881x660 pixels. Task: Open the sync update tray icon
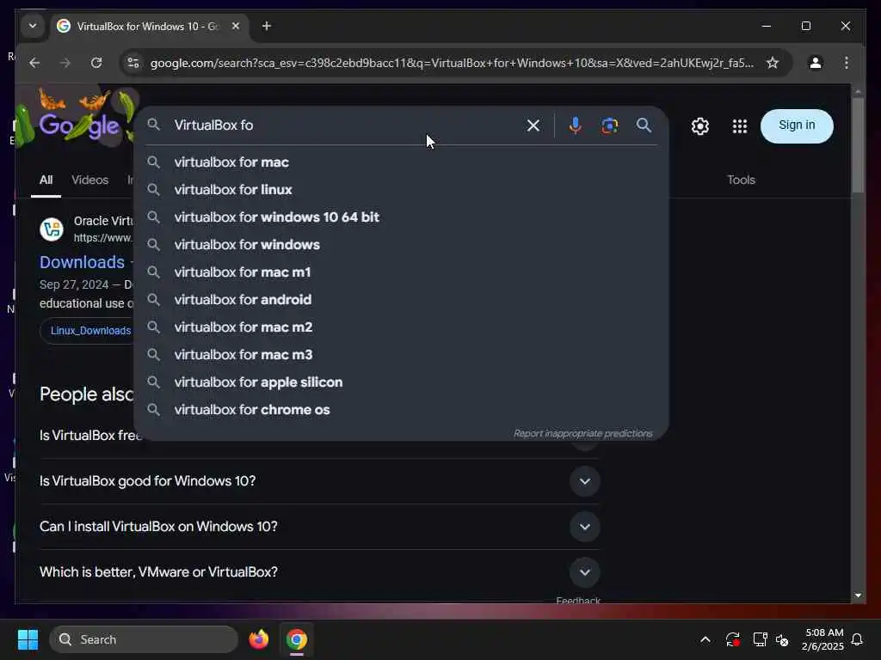click(732, 639)
